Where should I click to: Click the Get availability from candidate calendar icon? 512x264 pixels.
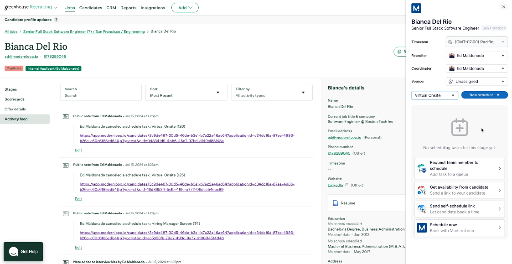click(422, 190)
